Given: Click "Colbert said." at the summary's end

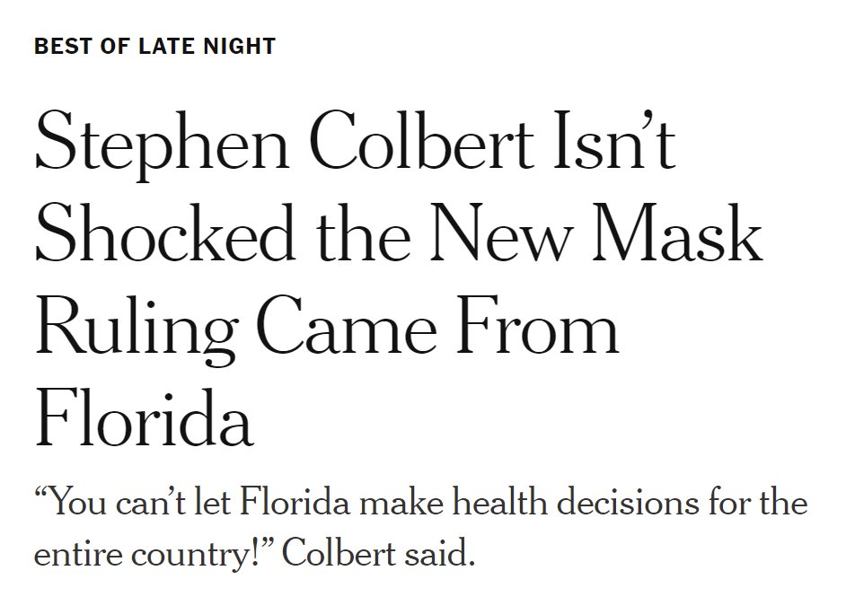Looking at the screenshot, I should click(378, 552).
